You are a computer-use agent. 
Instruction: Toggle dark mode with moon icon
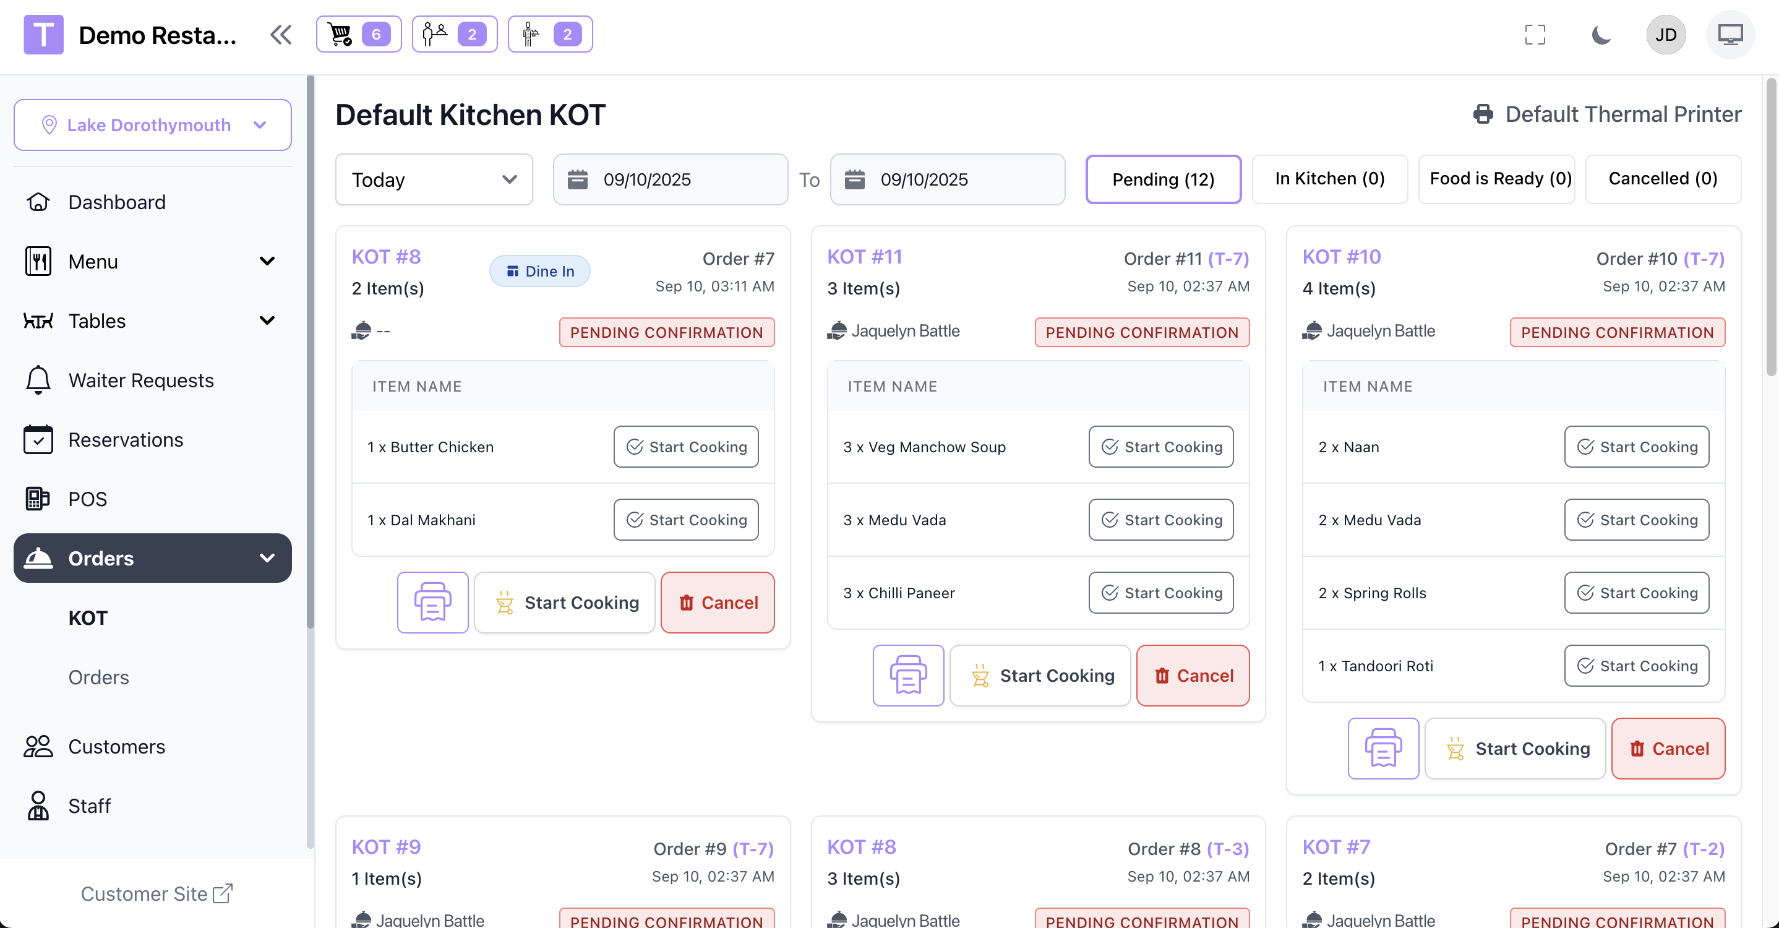(x=1601, y=35)
